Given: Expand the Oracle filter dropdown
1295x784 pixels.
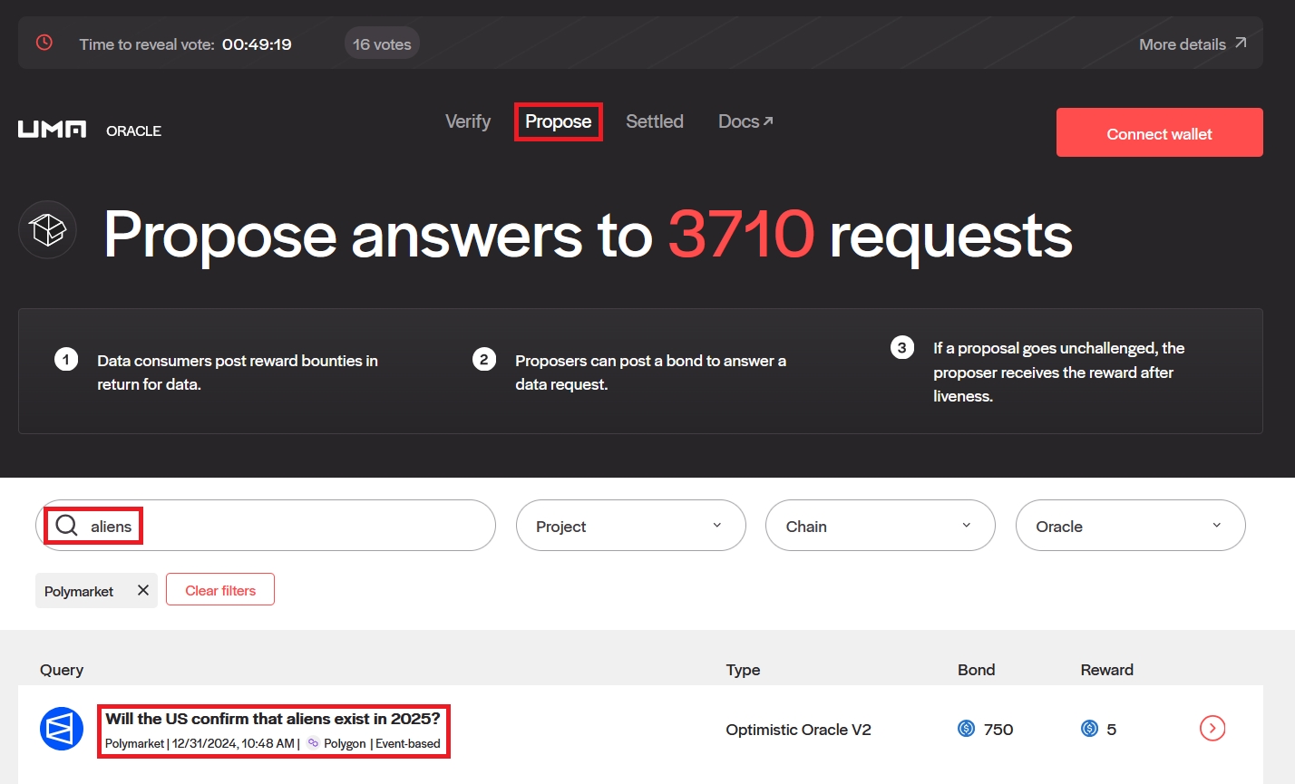Looking at the screenshot, I should coord(1130,526).
